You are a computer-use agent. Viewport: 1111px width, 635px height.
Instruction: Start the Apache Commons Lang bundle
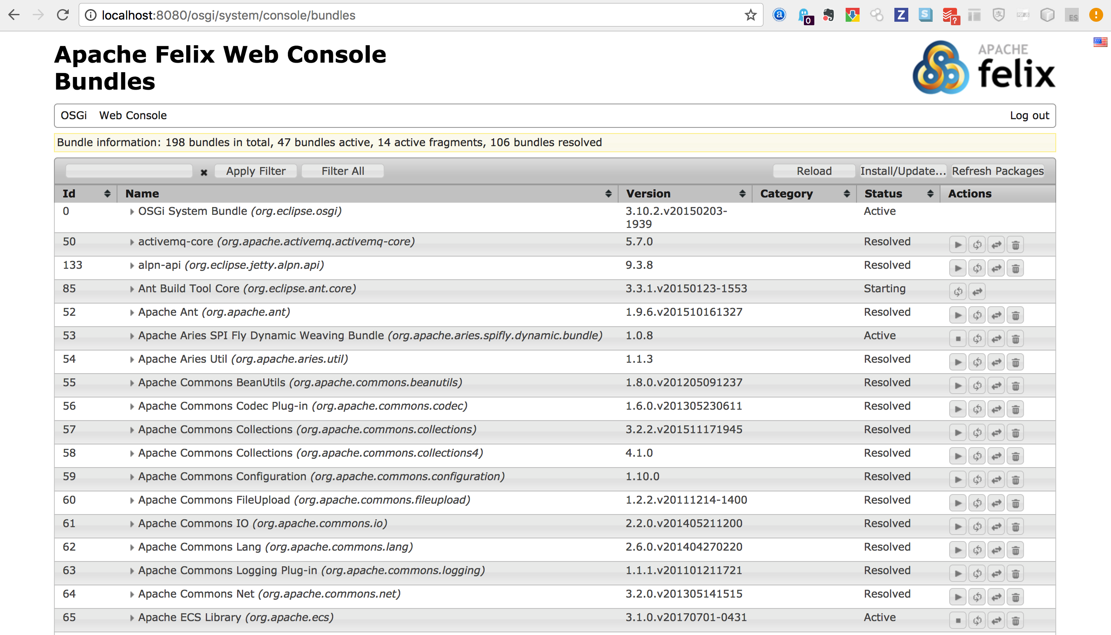coord(957,550)
